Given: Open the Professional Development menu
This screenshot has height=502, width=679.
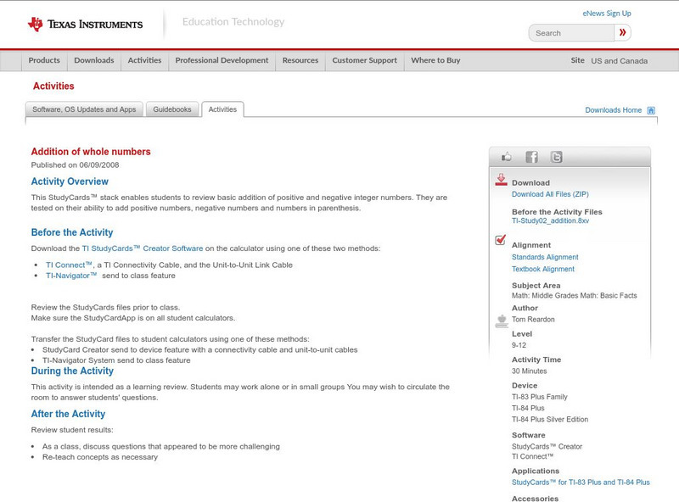Looking at the screenshot, I should (222, 60).
